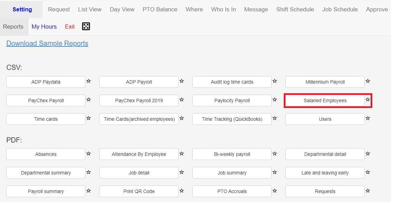Mark Time Tracking (QuickBooks) with its star
This screenshot has width=393, height=203.
pyautogui.click(x=275, y=118)
